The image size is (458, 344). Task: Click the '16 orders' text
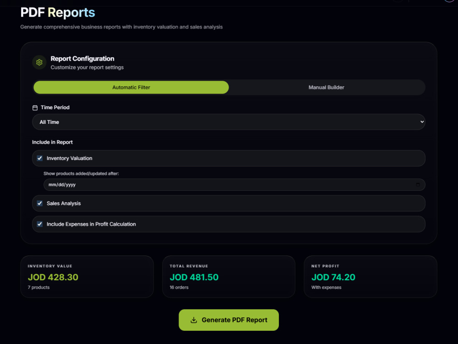click(x=179, y=288)
